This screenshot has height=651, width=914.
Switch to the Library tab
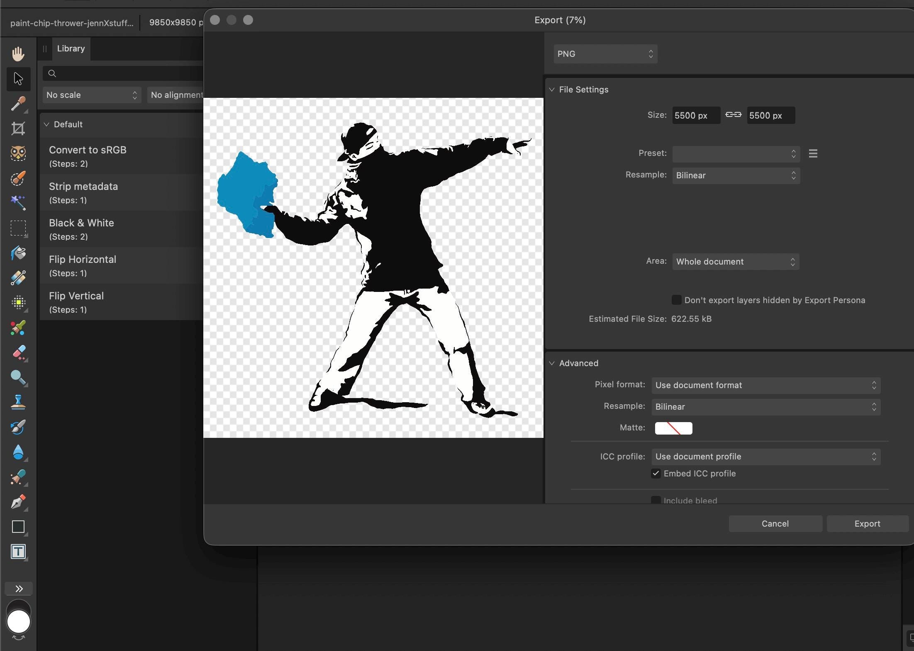click(x=71, y=49)
